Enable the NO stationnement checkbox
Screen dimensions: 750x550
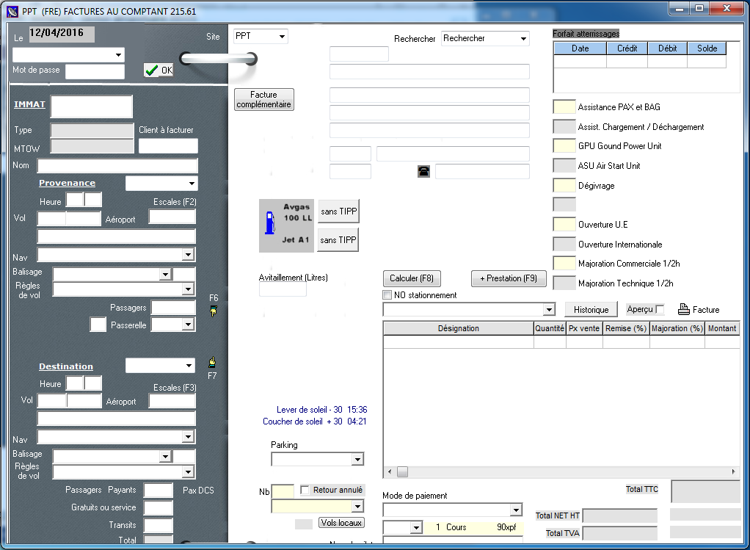(387, 295)
